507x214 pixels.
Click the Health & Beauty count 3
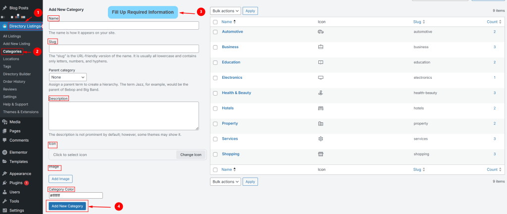point(495,93)
